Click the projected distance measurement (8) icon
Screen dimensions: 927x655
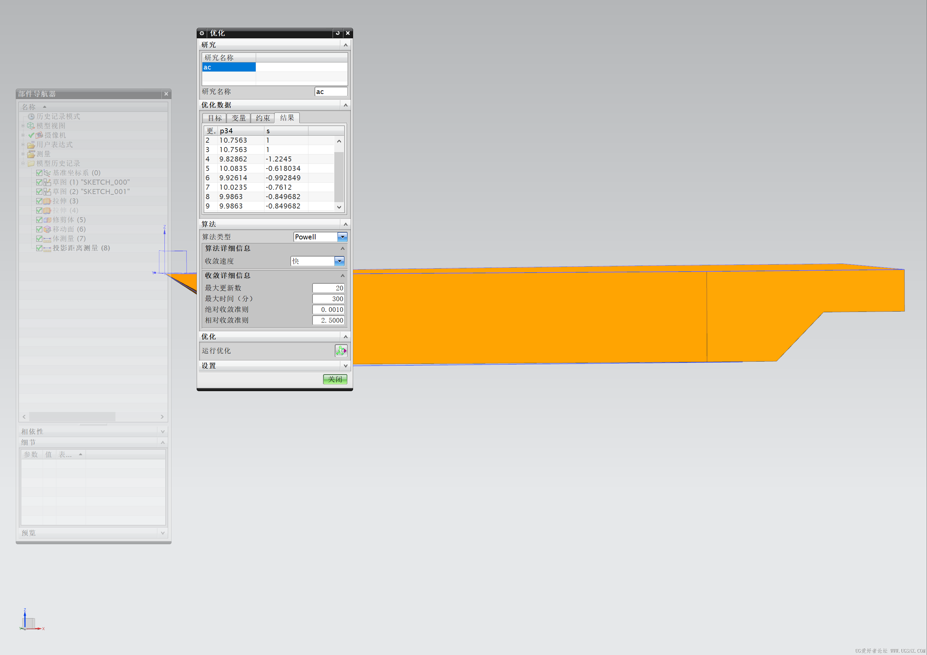[x=47, y=248]
